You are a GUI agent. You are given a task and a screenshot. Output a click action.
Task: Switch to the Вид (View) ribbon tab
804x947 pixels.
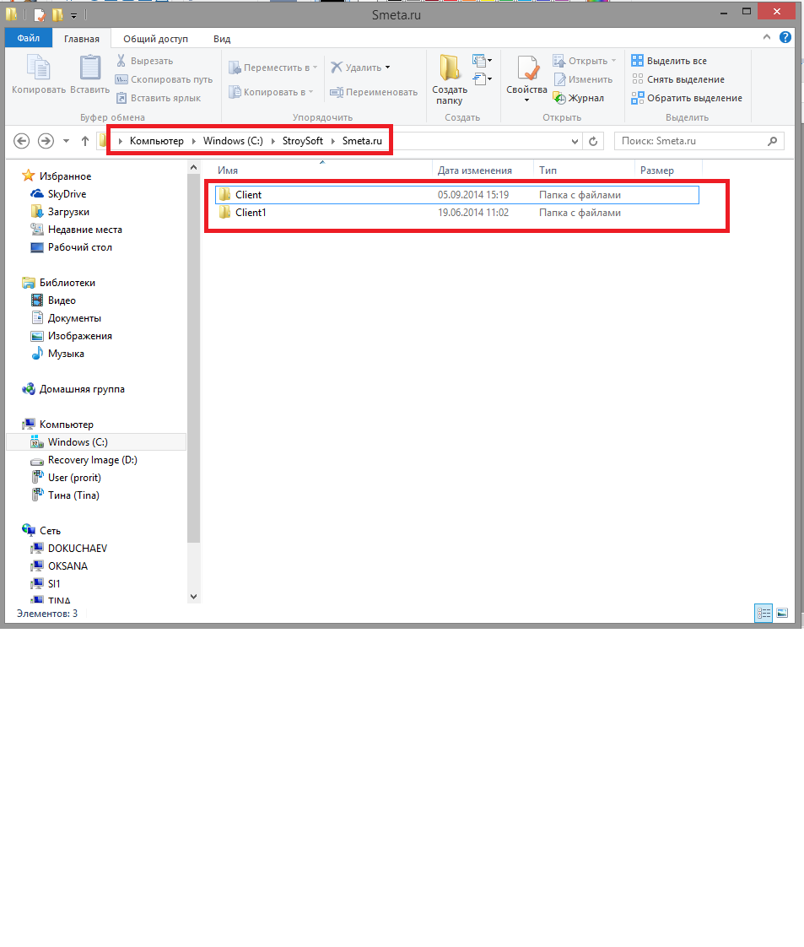[222, 39]
